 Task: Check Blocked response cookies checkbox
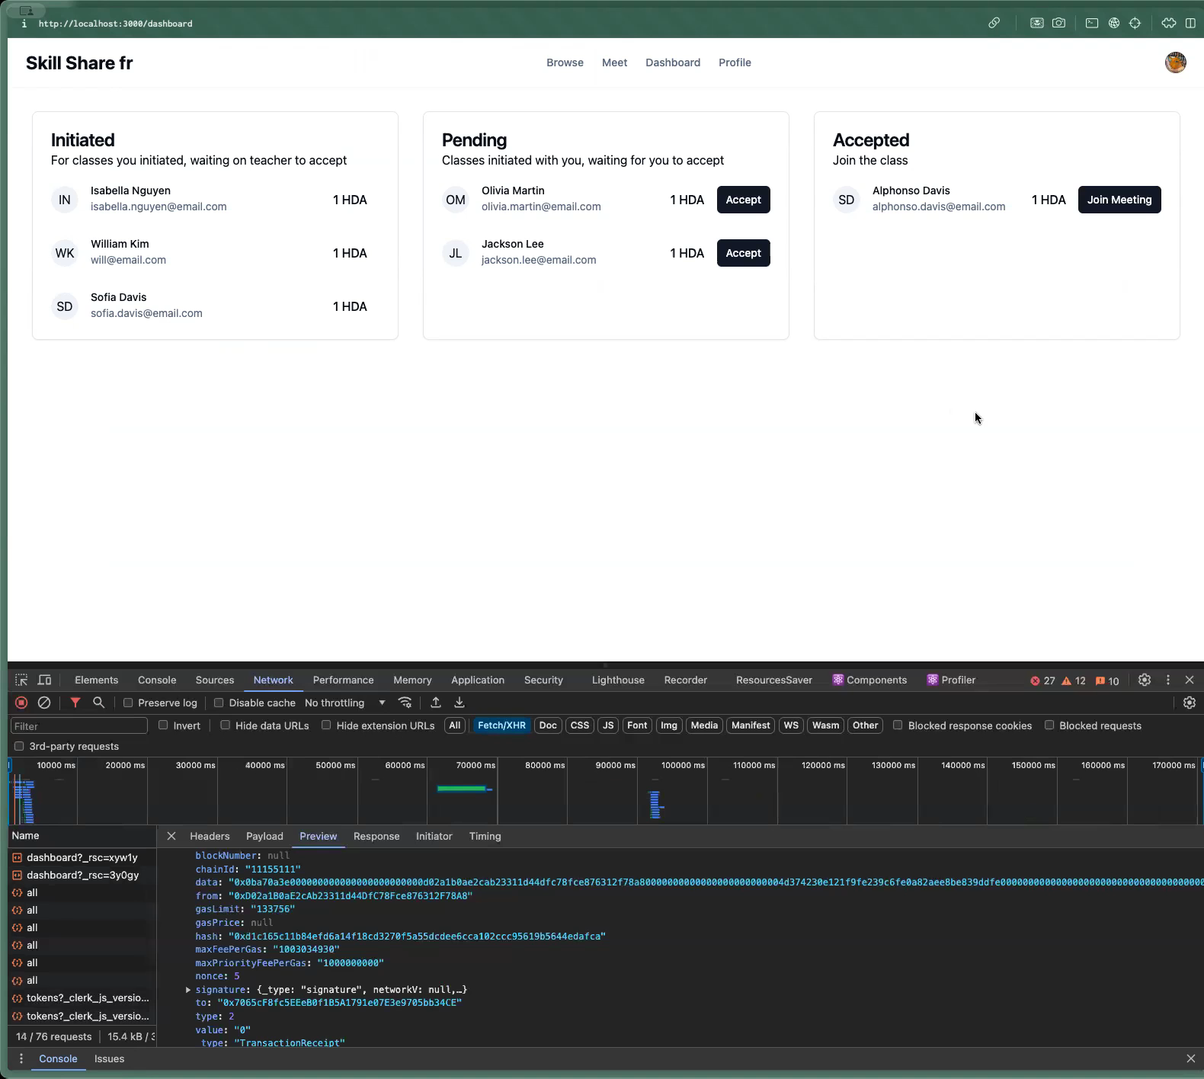pos(898,725)
